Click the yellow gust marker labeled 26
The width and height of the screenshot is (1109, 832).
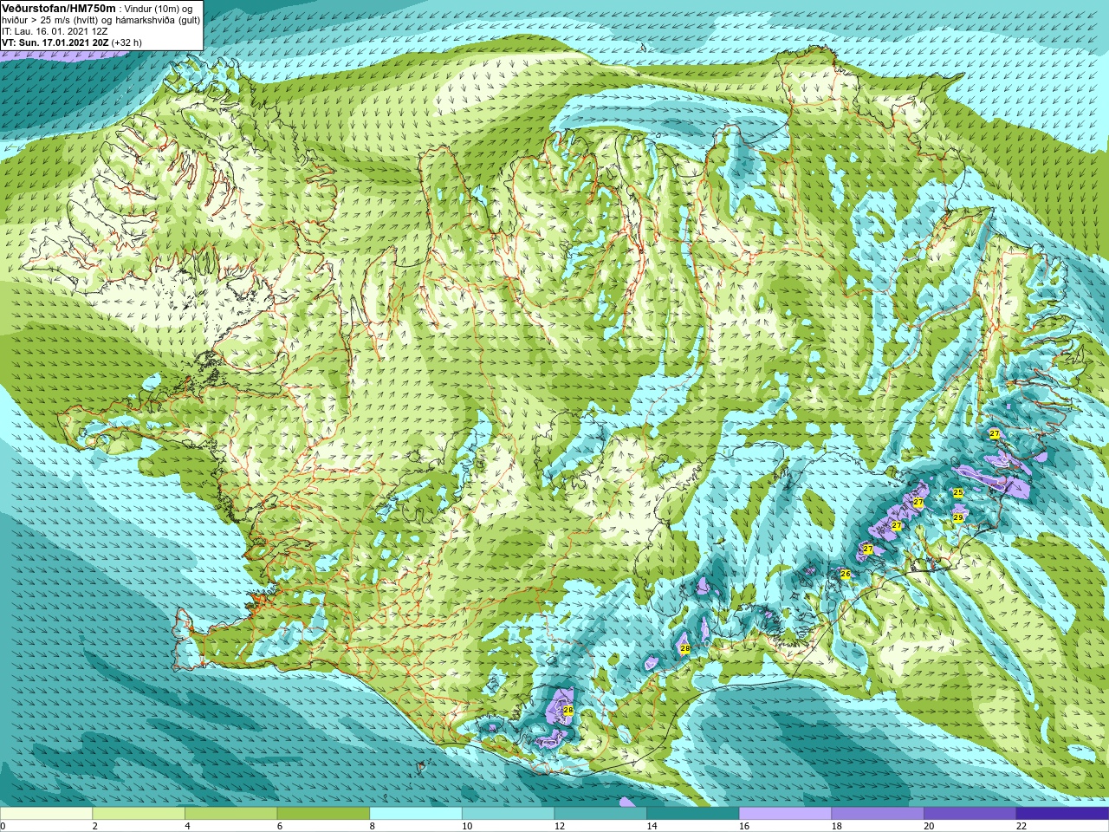[x=846, y=574]
